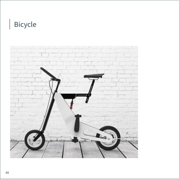
Task: Select the vertical bar beside the Bicycle title
Action: tap(10, 24)
